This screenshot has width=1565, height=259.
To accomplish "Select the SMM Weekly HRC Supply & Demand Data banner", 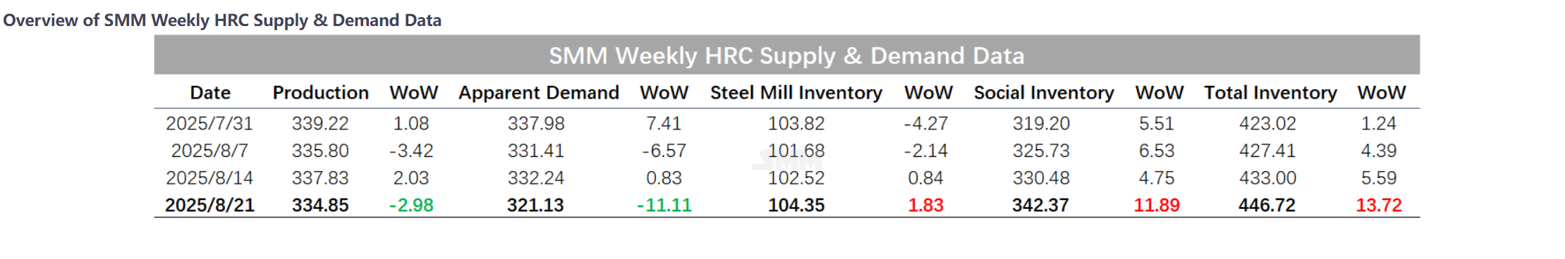I will 786,55.
